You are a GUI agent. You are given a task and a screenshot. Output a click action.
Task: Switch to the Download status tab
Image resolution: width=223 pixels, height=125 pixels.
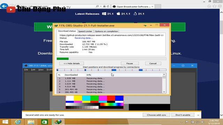point(67,31)
